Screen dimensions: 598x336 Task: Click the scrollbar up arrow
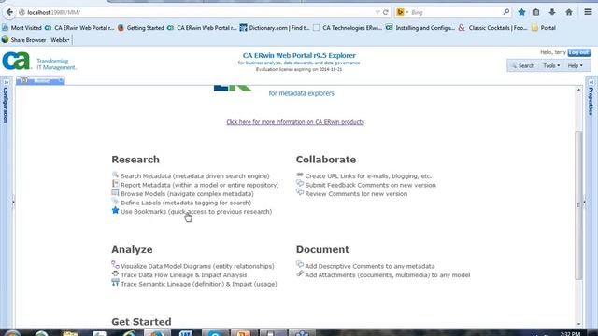pyautogui.click(x=578, y=90)
